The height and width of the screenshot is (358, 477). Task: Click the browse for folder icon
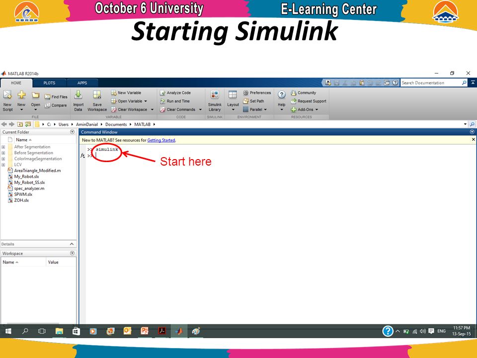pos(28,124)
